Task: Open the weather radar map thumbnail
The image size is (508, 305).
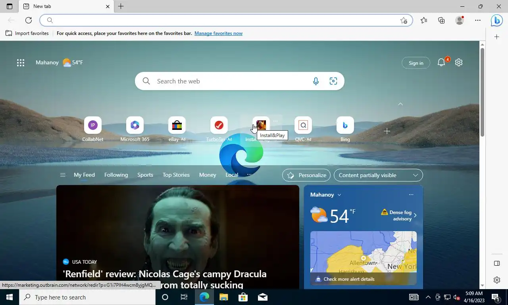Action: pos(364,258)
